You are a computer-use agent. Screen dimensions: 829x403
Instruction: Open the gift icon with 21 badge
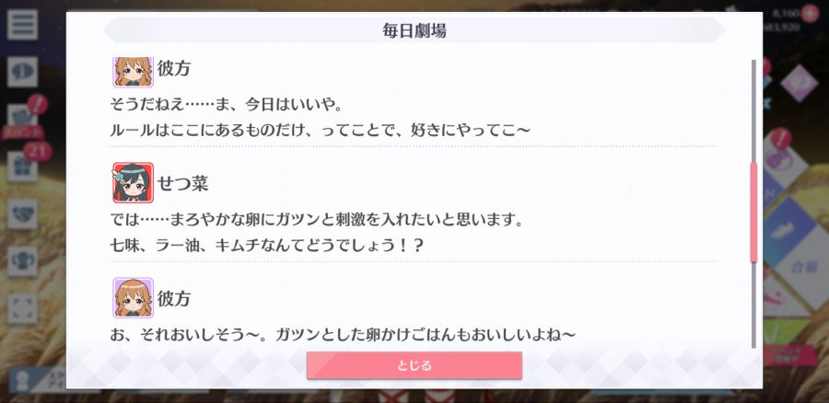22,166
